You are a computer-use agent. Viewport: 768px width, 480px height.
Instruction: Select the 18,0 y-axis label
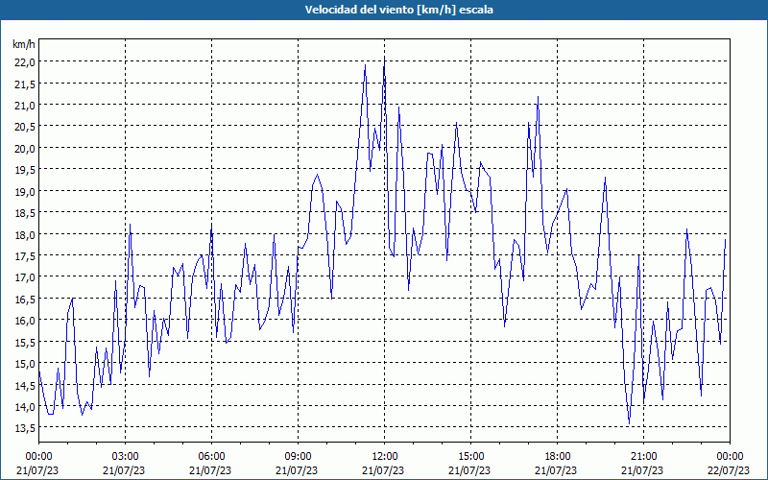click(x=26, y=234)
